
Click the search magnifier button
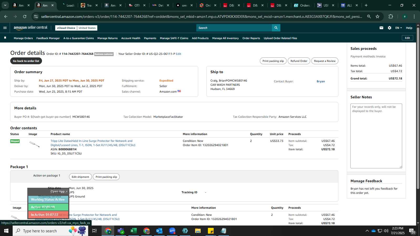coord(276,28)
